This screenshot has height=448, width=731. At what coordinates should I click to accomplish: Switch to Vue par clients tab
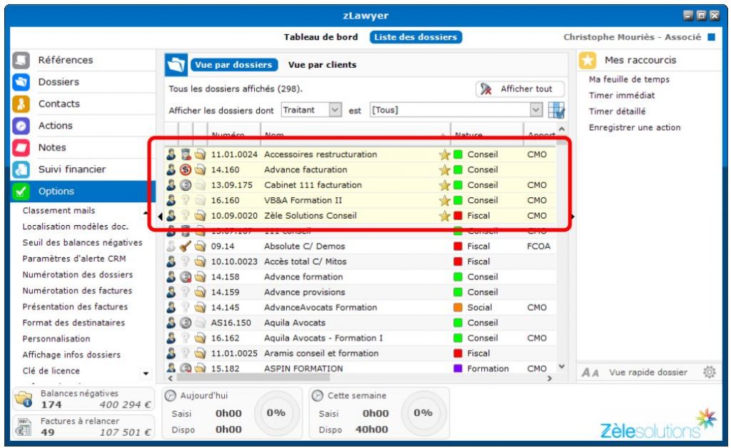(322, 65)
